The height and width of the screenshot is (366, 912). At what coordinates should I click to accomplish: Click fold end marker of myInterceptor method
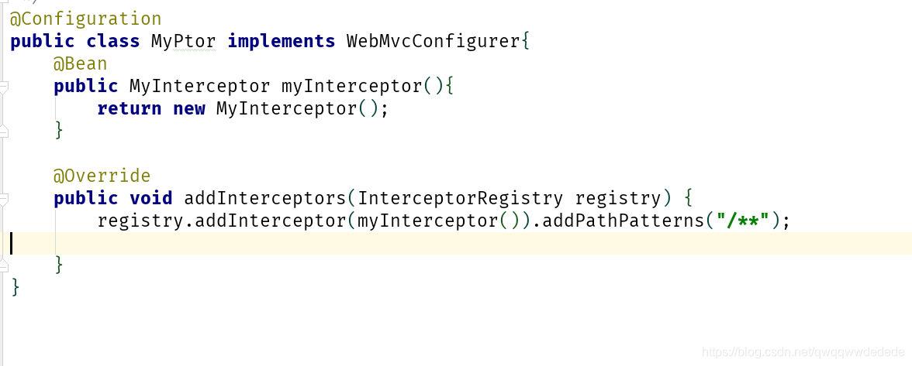(x=3, y=131)
